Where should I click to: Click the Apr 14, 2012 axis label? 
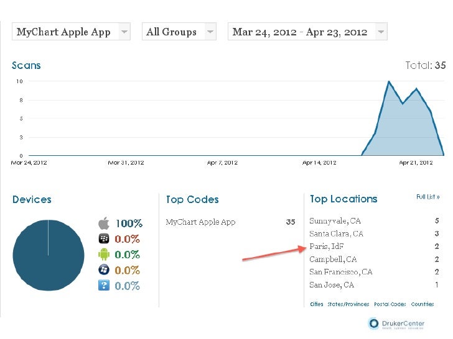point(319,163)
